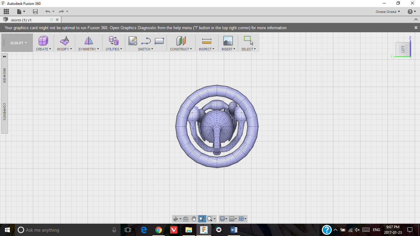Open the Grid and Snaps menu
The height and width of the screenshot is (236, 420).
click(x=233, y=219)
